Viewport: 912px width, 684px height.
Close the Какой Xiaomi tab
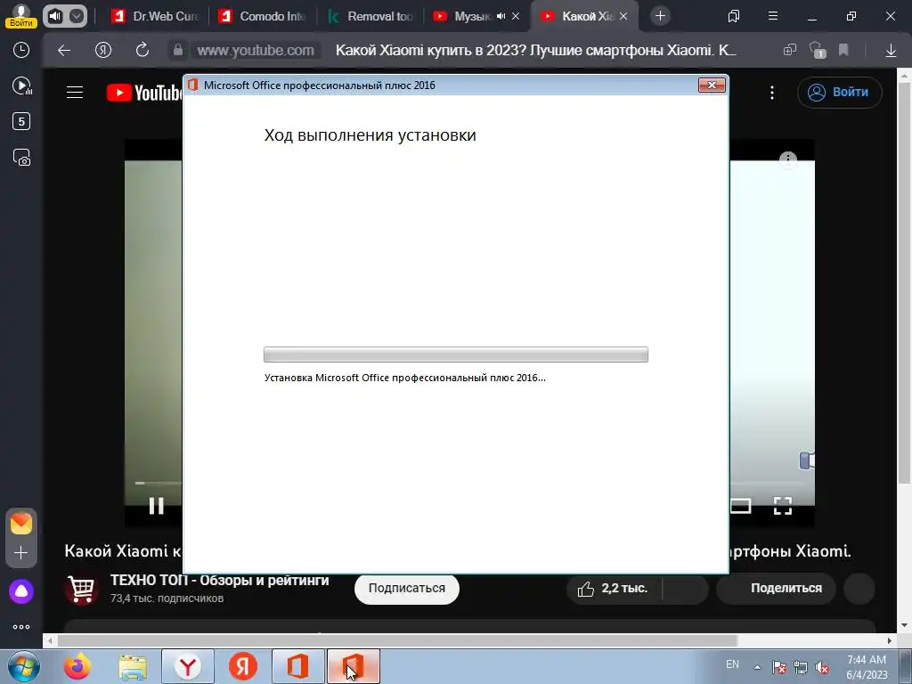click(x=623, y=16)
